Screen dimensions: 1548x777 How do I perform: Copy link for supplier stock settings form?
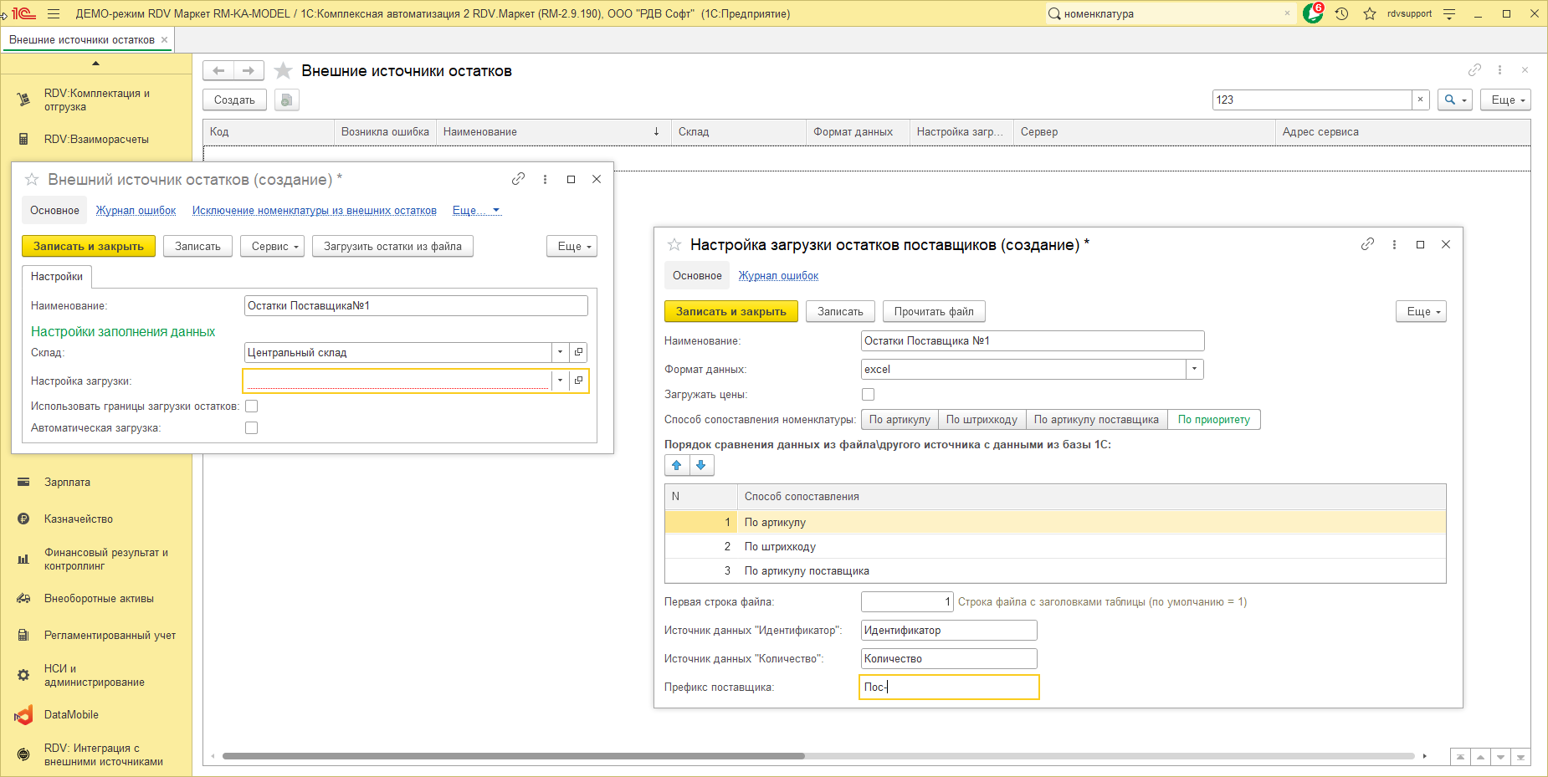pyautogui.click(x=1367, y=244)
